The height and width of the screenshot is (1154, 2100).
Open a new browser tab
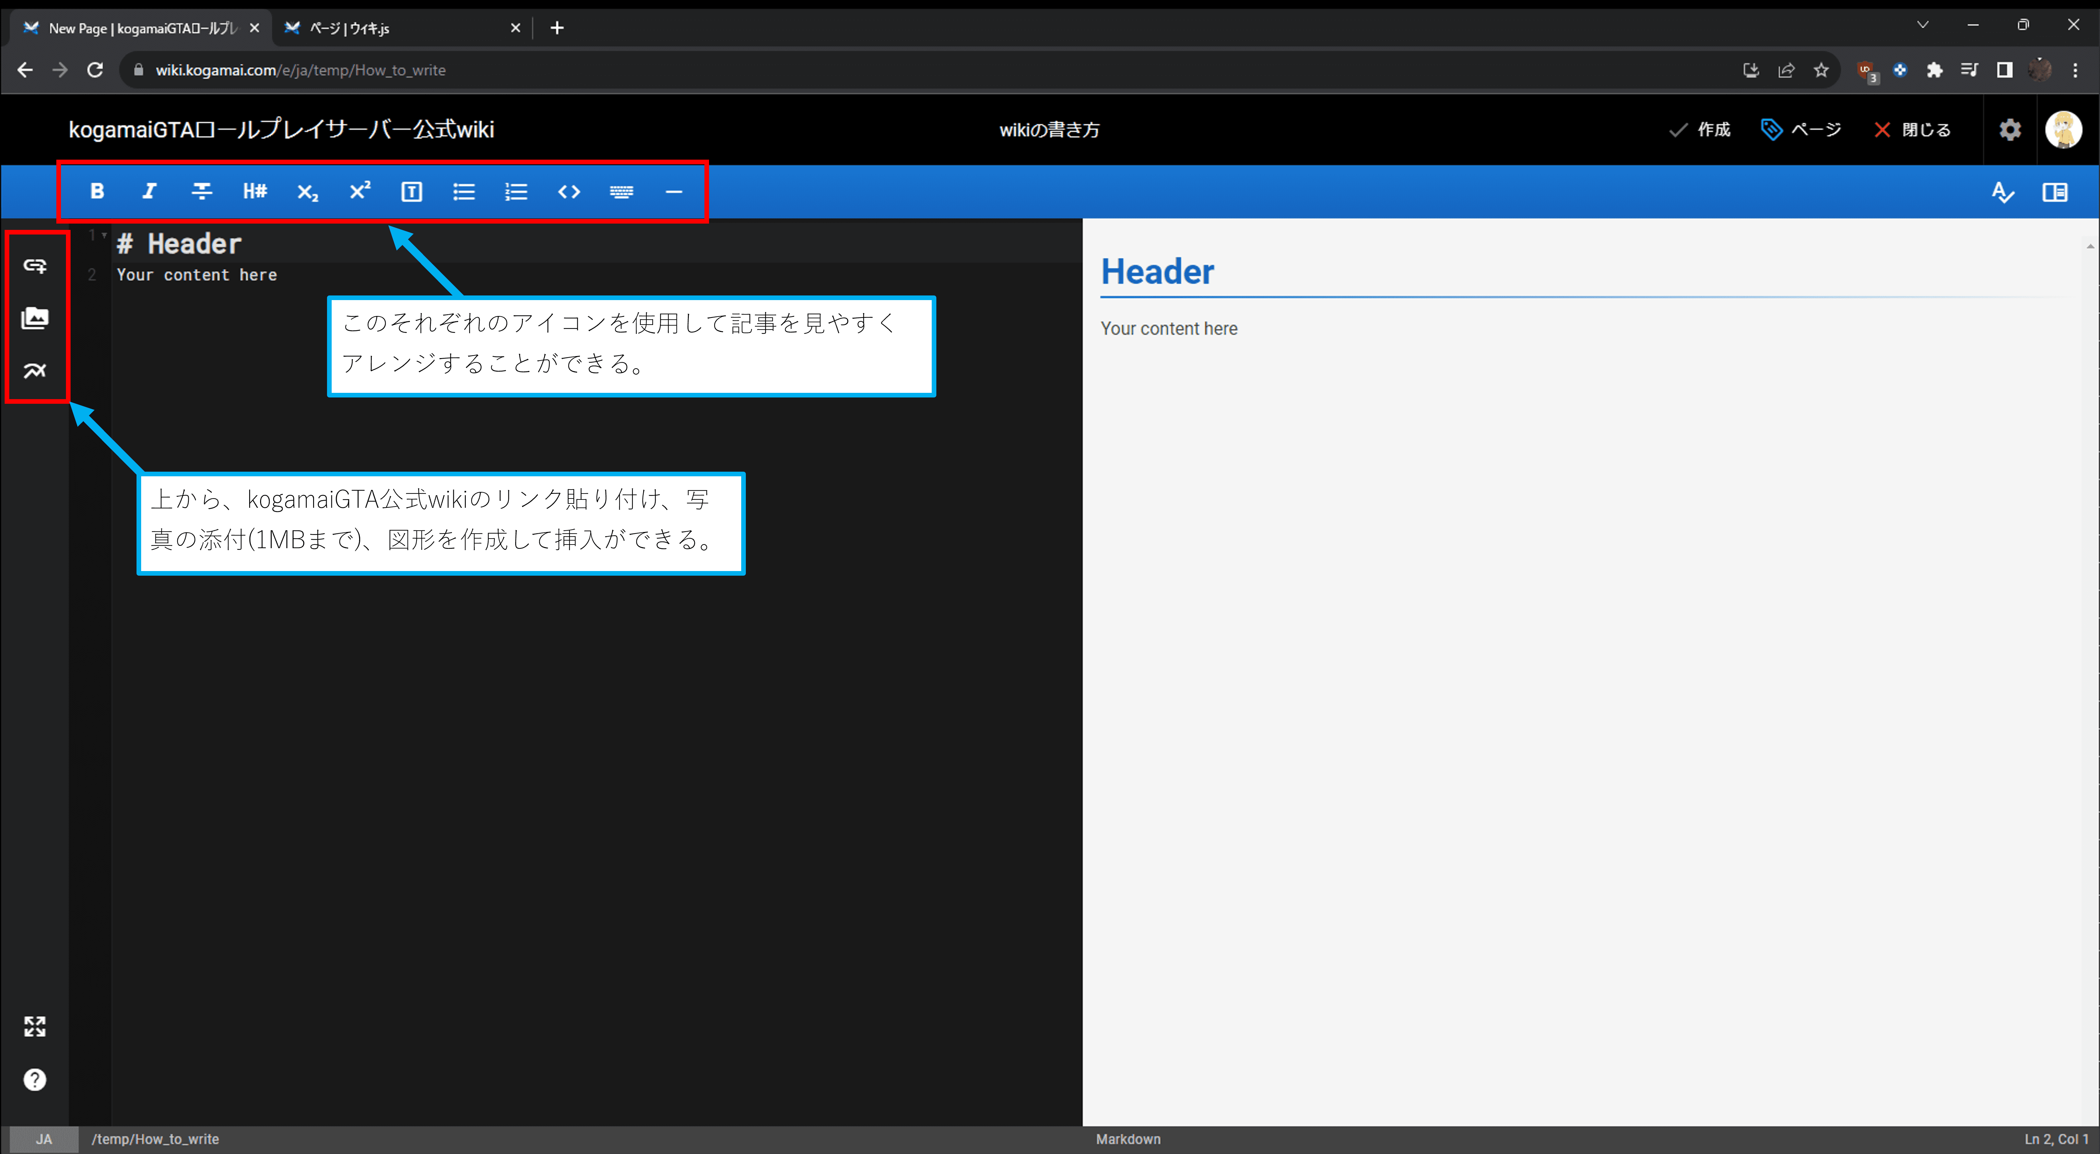click(x=557, y=28)
